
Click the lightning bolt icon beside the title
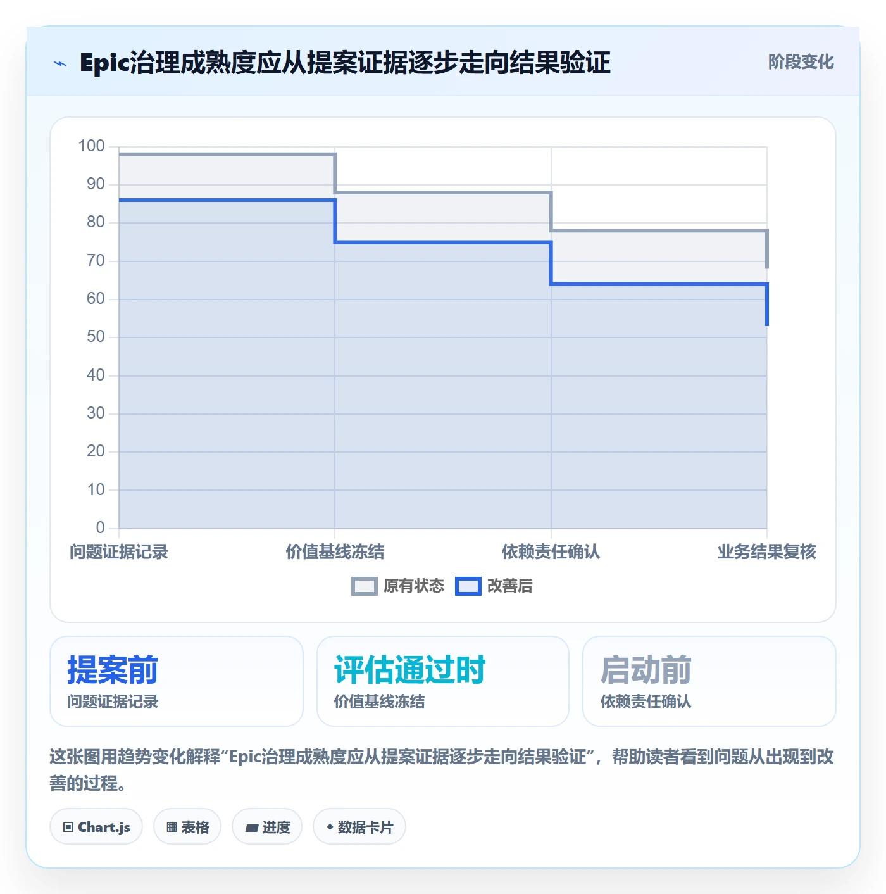pyautogui.click(x=60, y=63)
